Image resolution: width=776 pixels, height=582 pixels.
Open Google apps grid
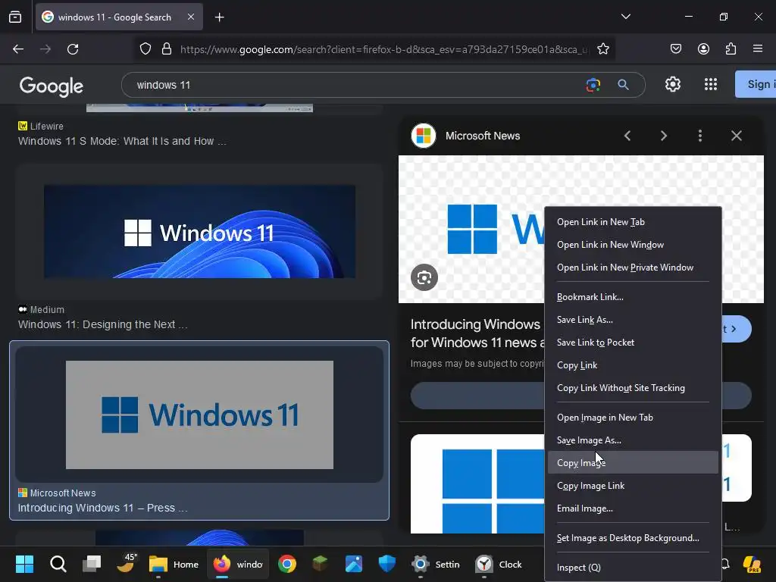coord(711,84)
